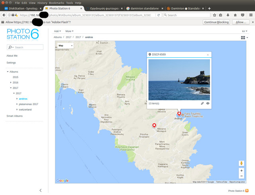
Task: Click the red map marker near Mesaria
Action: 154,126
